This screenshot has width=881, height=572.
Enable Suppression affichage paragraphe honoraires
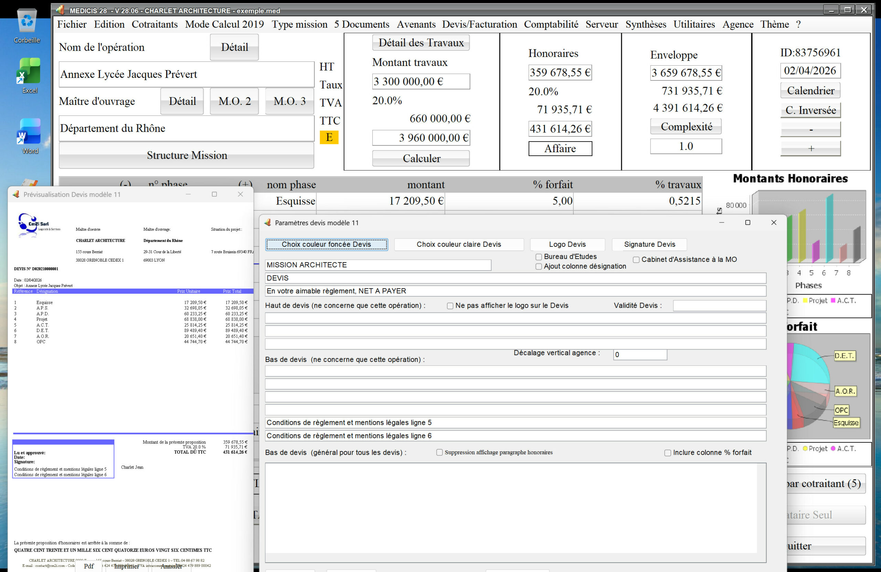(439, 452)
